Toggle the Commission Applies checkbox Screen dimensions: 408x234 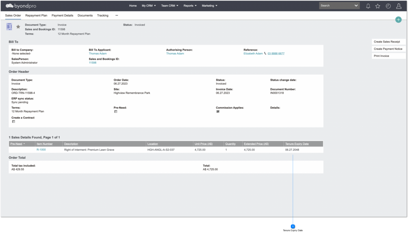coord(218,112)
